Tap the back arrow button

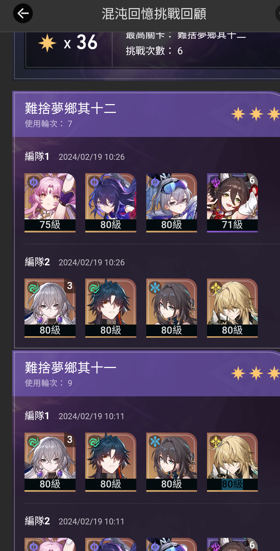23,13
